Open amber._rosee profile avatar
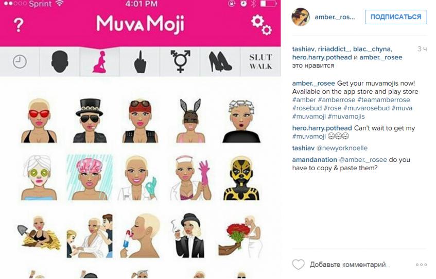The image size is (436, 279). pyautogui.click(x=301, y=17)
